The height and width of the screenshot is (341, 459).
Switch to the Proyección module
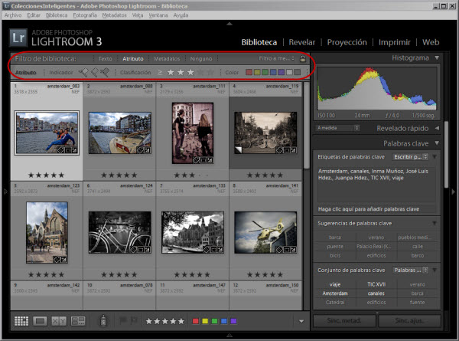click(347, 42)
